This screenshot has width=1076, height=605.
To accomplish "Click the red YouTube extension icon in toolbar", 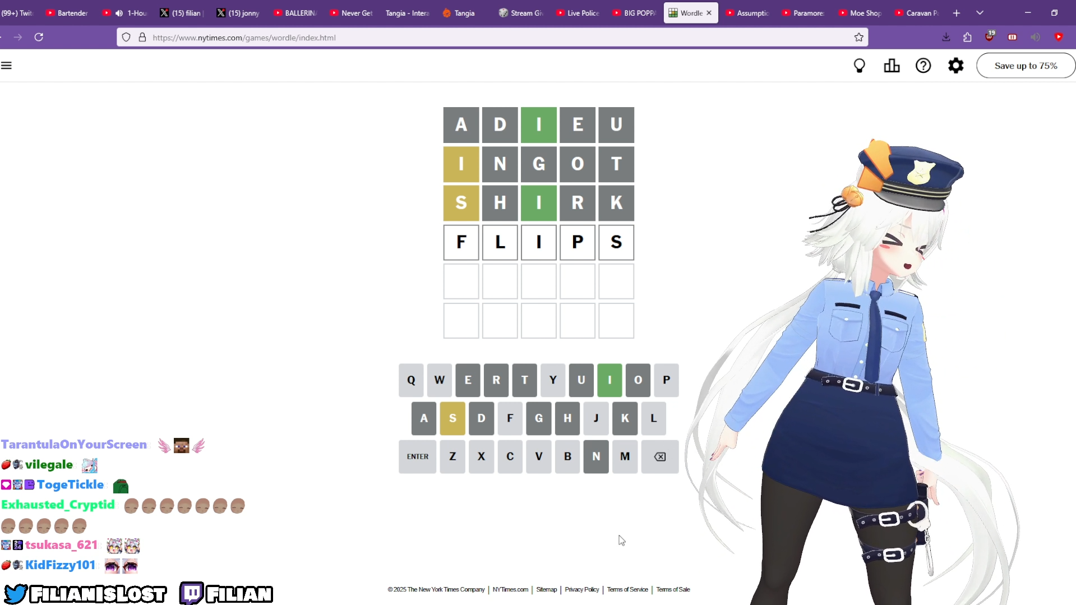I will tap(1059, 37).
